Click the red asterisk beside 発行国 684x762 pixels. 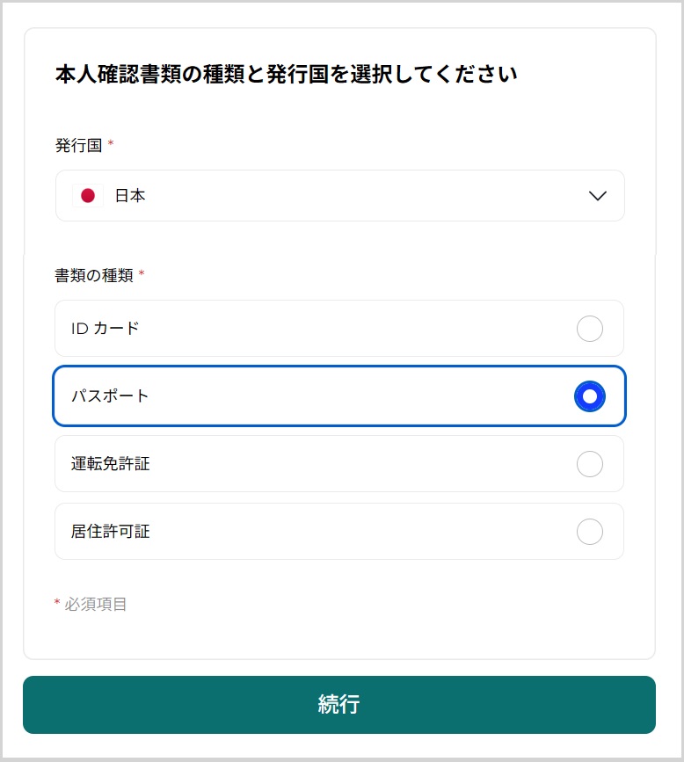point(111,144)
